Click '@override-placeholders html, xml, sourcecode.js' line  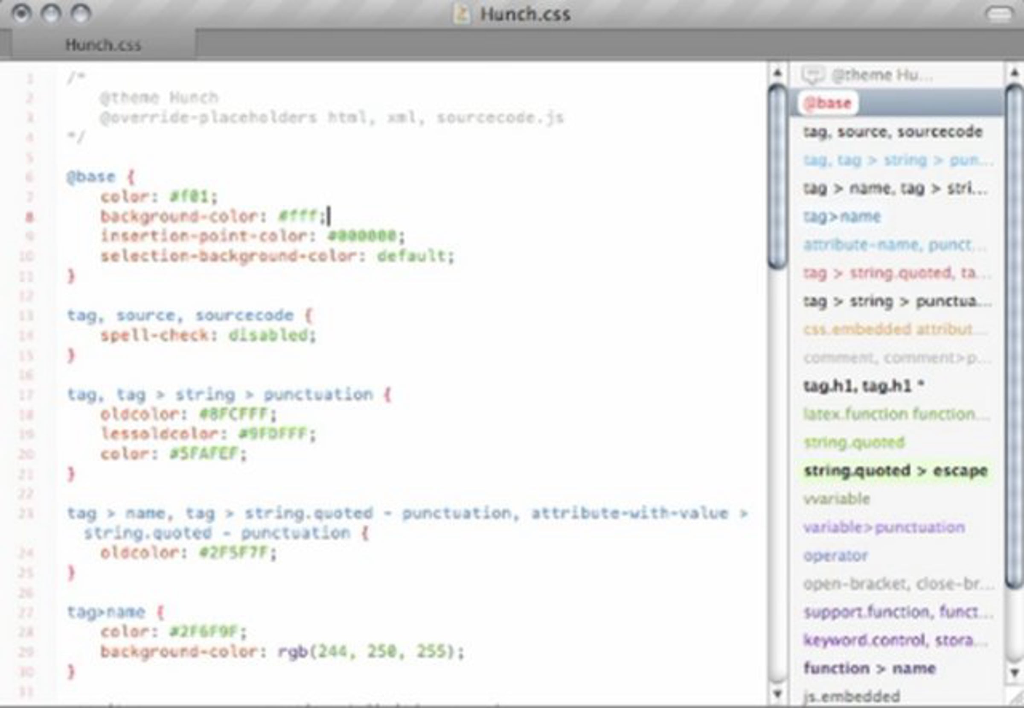coord(332,117)
